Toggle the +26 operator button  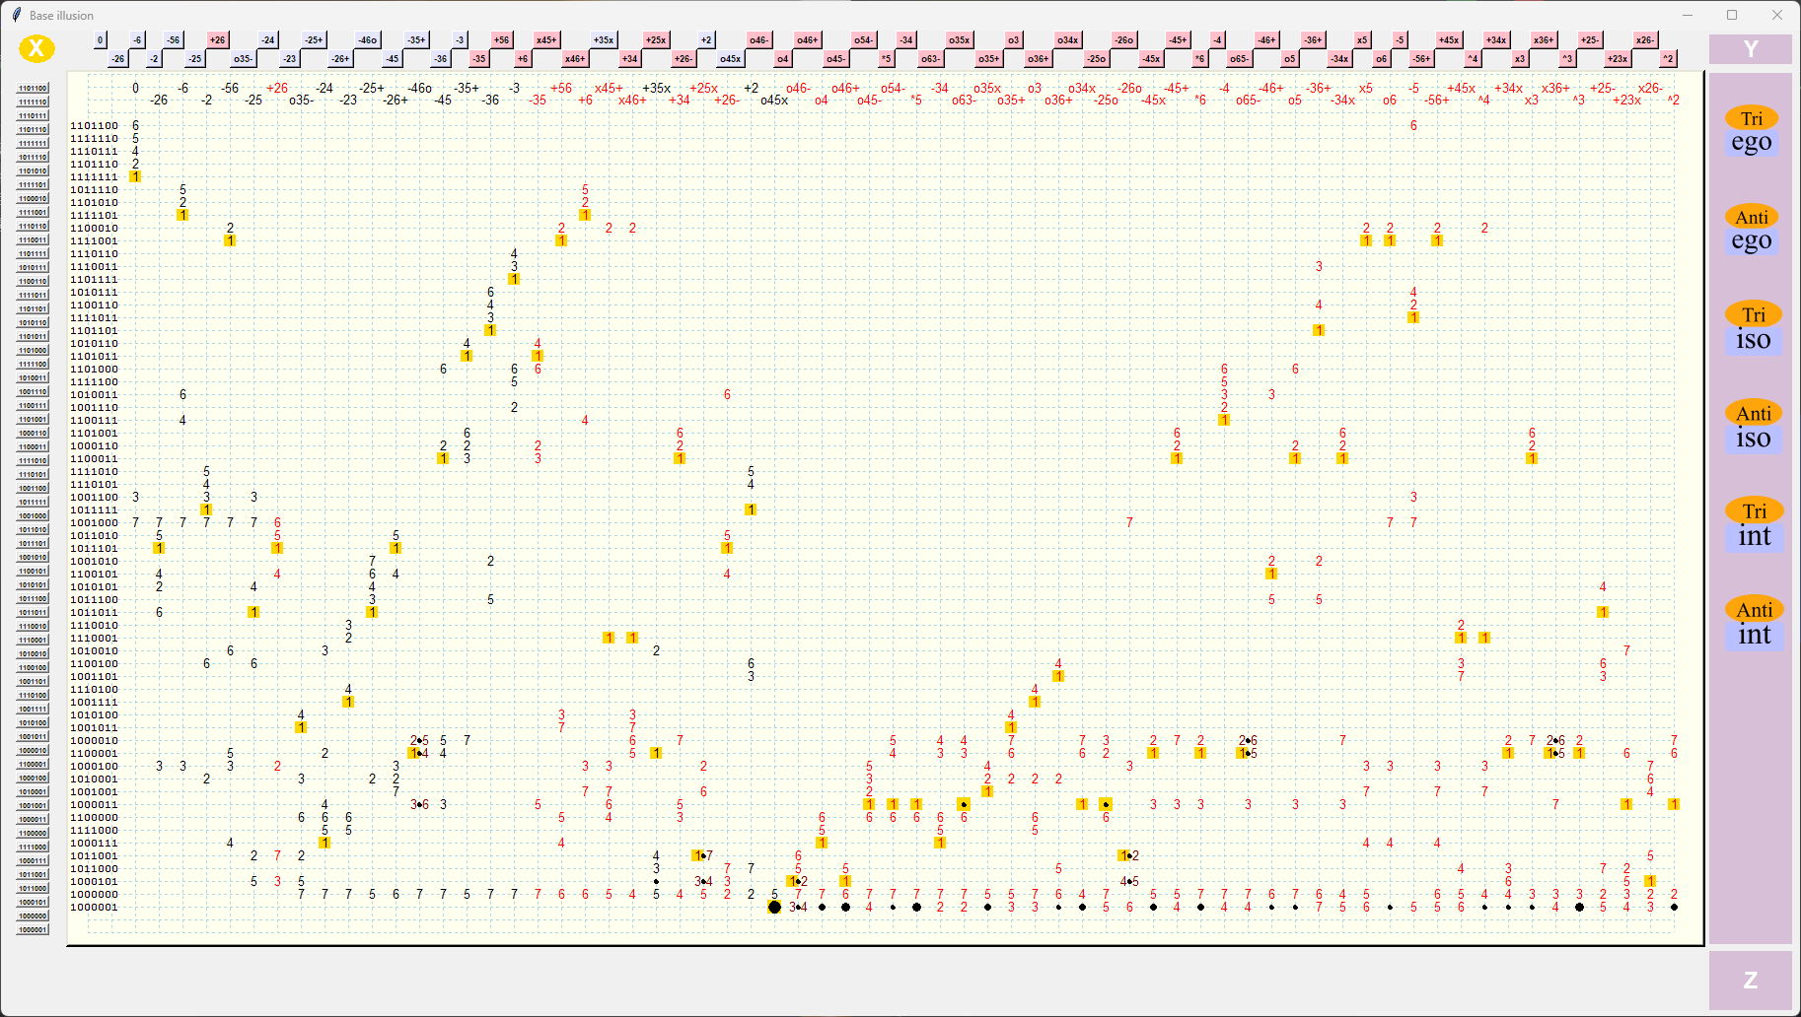pos(216,39)
